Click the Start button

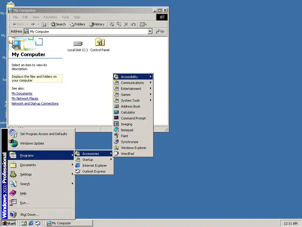[9, 223]
